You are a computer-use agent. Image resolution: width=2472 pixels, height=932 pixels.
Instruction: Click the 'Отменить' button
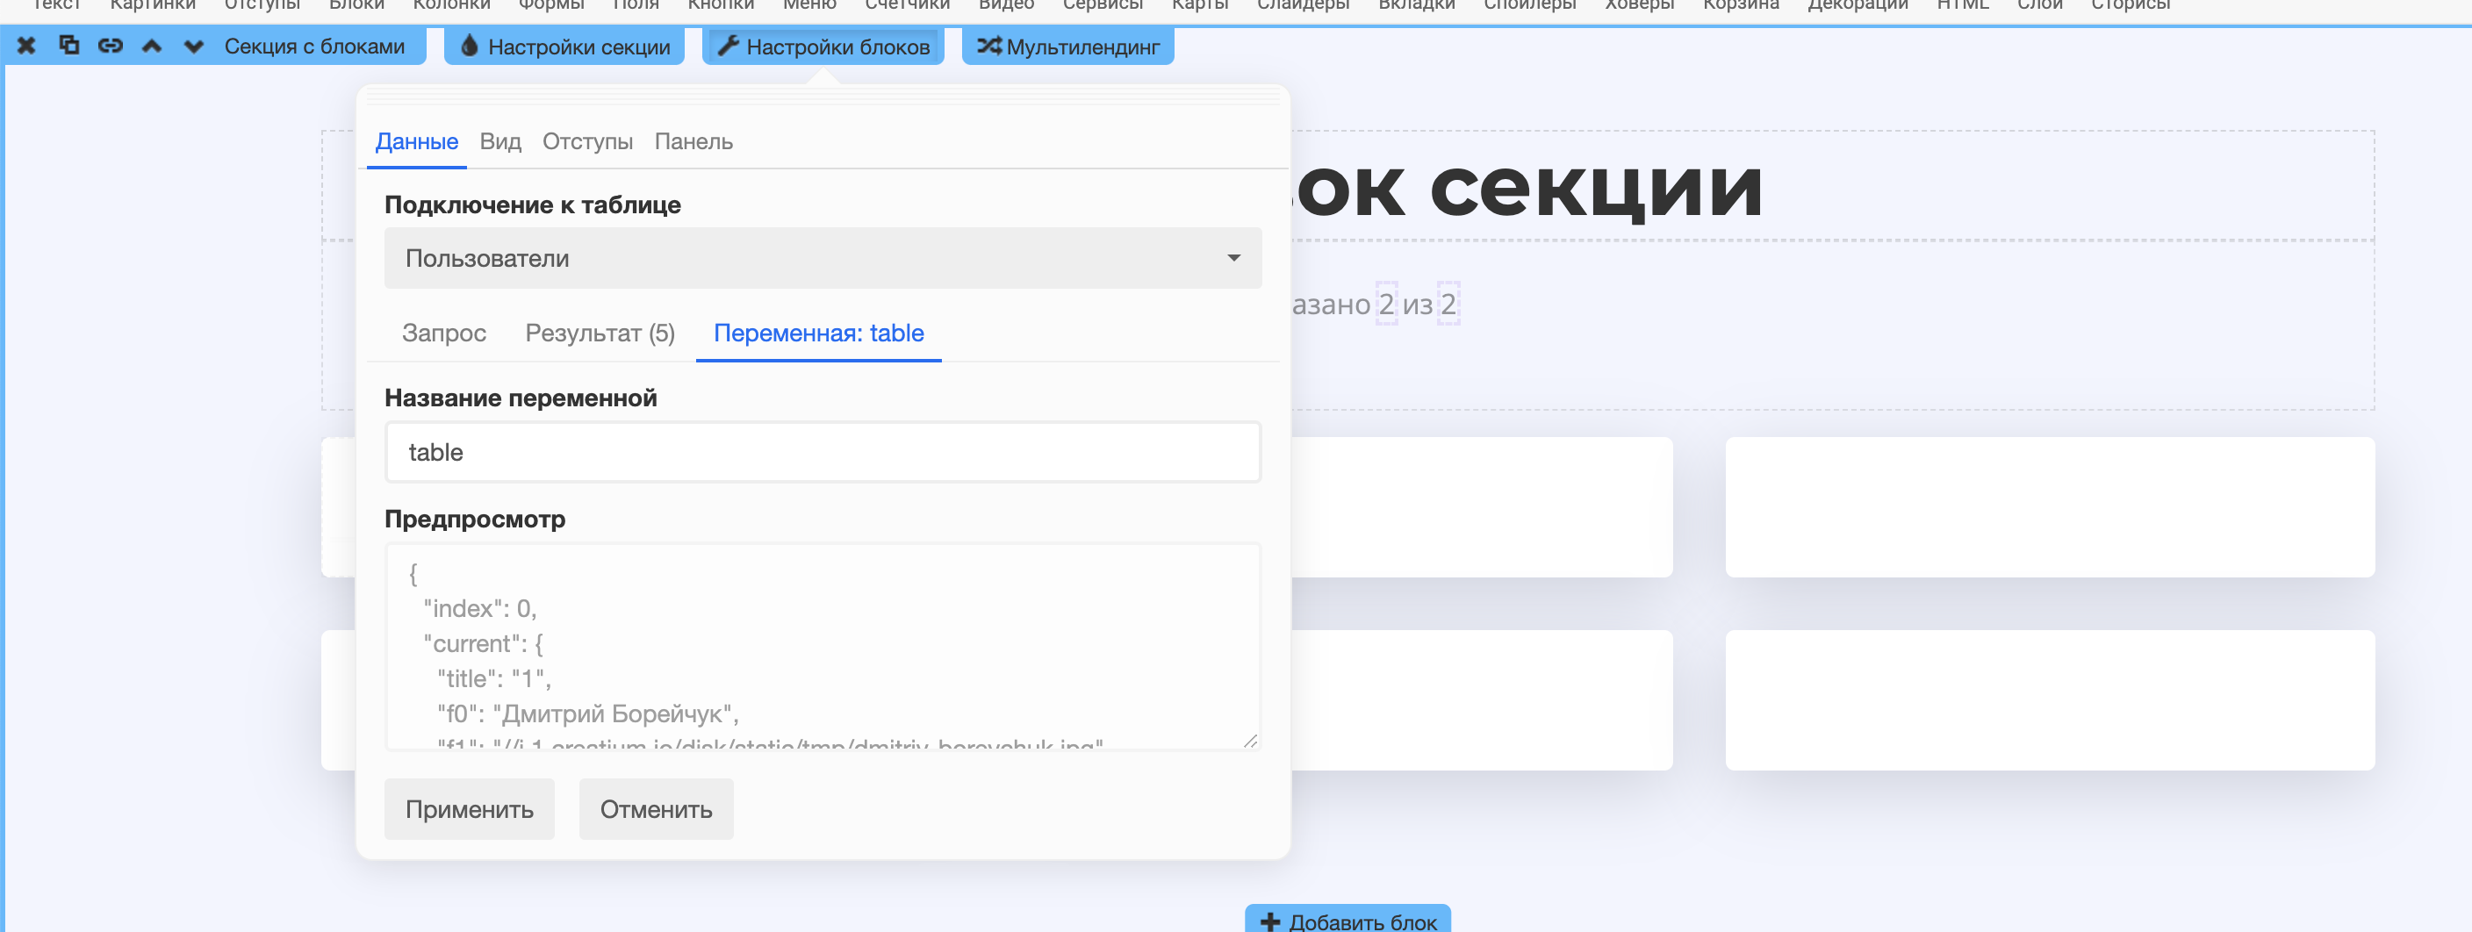(657, 809)
